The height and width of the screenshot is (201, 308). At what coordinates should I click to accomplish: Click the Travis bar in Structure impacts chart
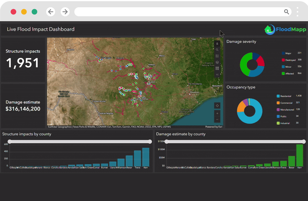[x=137, y=158]
